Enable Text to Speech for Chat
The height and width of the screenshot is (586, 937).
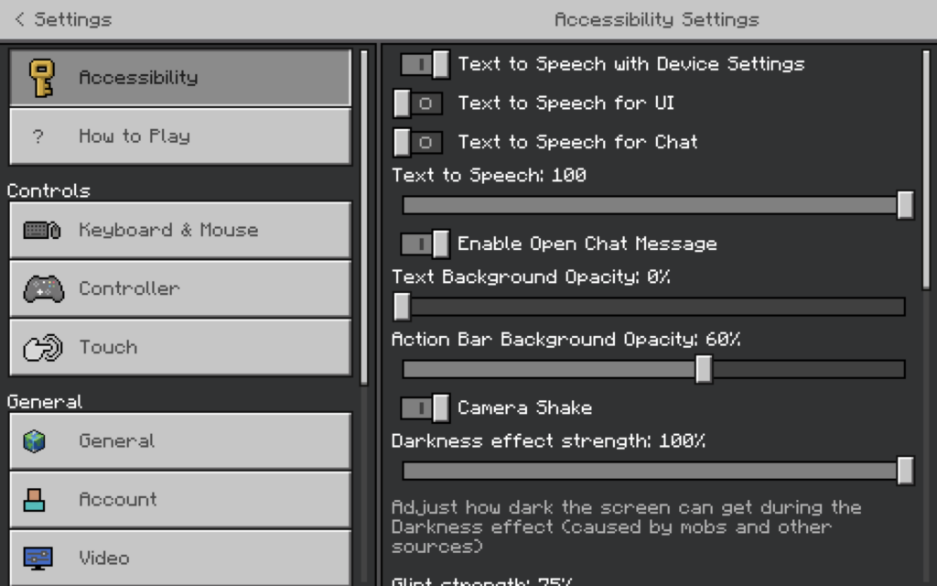(x=418, y=143)
